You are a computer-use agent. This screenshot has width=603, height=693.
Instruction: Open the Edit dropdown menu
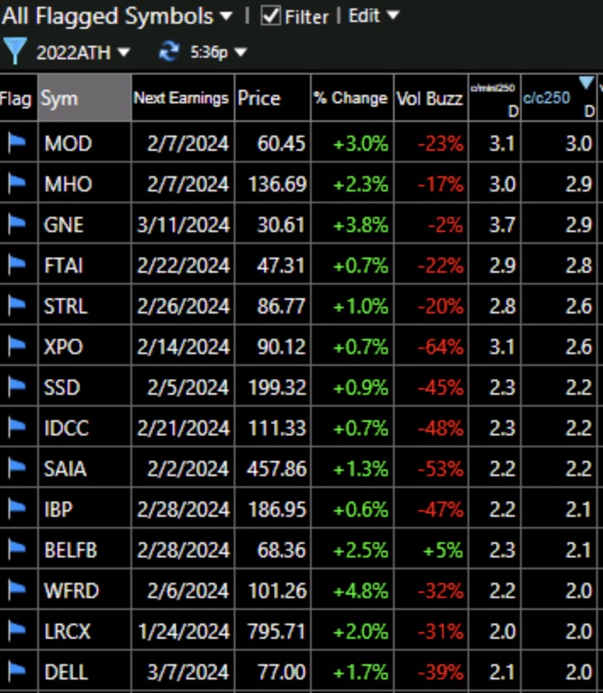[373, 16]
